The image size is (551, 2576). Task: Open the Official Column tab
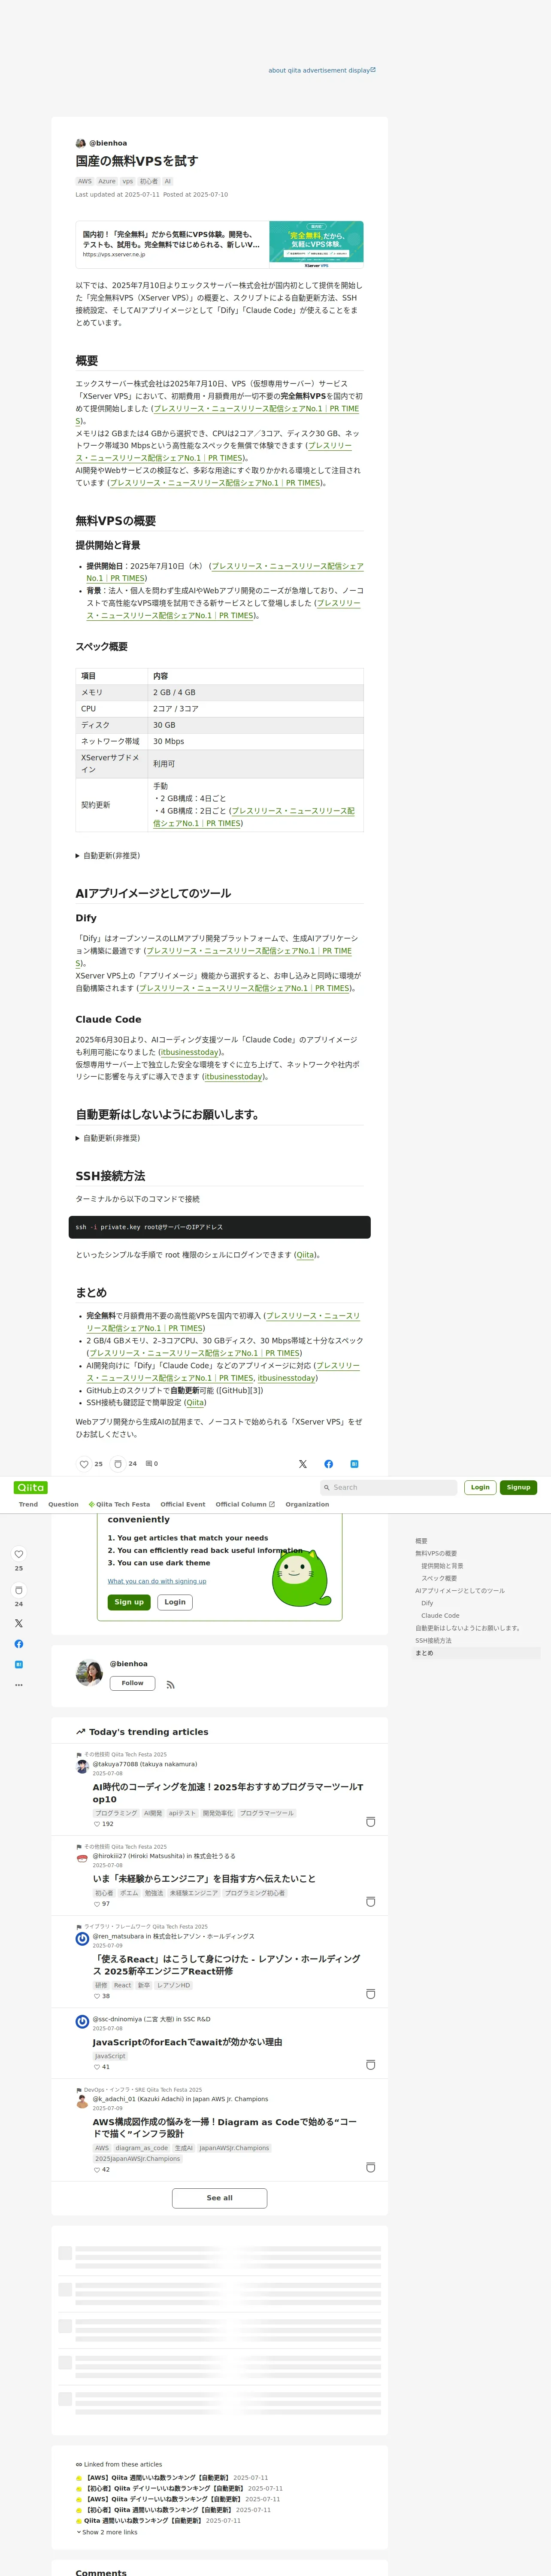click(x=245, y=1504)
